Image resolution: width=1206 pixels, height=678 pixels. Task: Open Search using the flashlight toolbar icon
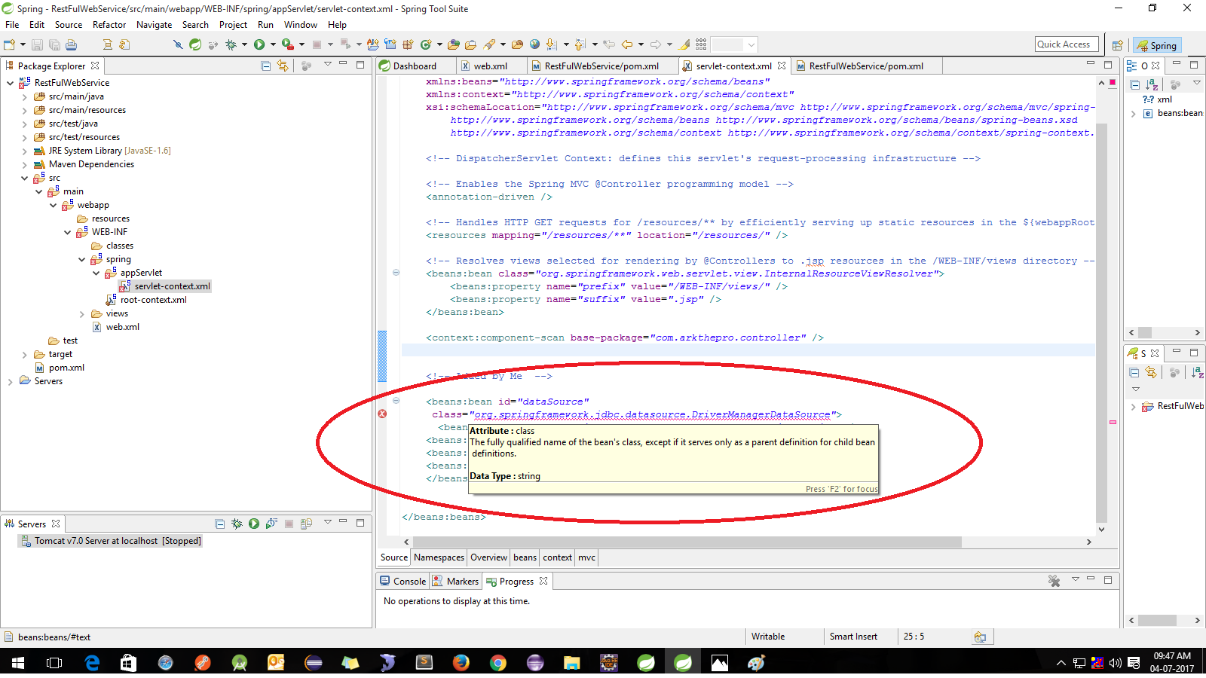pos(491,44)
